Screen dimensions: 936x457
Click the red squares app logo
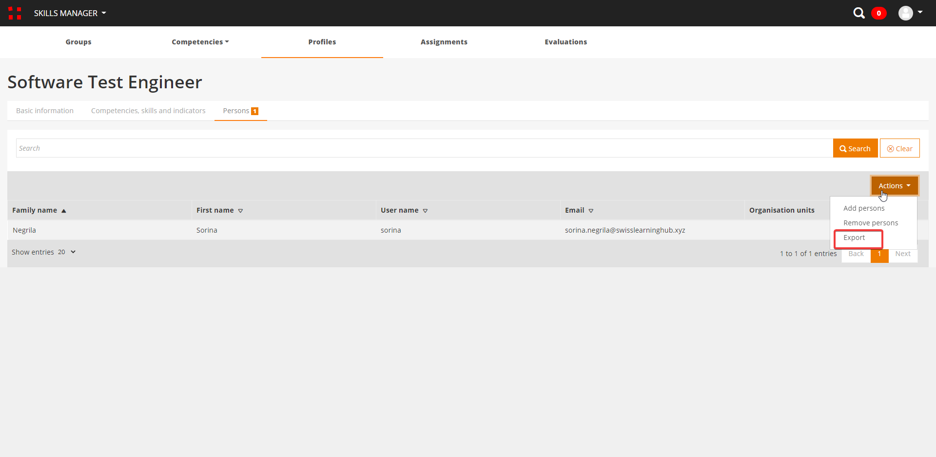point(15,13)
